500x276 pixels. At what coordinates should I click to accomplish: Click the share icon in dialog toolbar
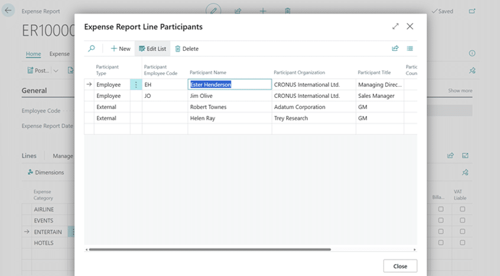coord(395,48)
